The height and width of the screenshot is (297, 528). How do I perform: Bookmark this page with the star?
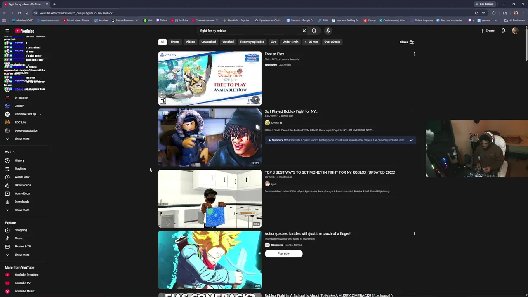[483, 13]
